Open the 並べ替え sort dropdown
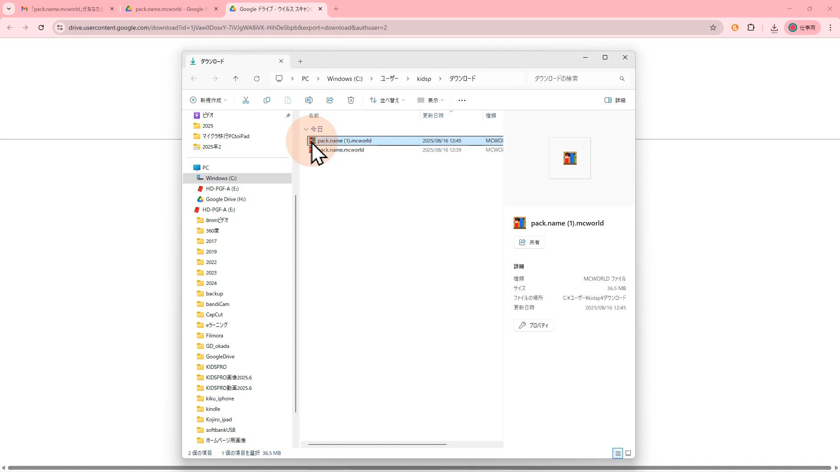The height and width of the screenshot is (472, 840). pos(387,100)
